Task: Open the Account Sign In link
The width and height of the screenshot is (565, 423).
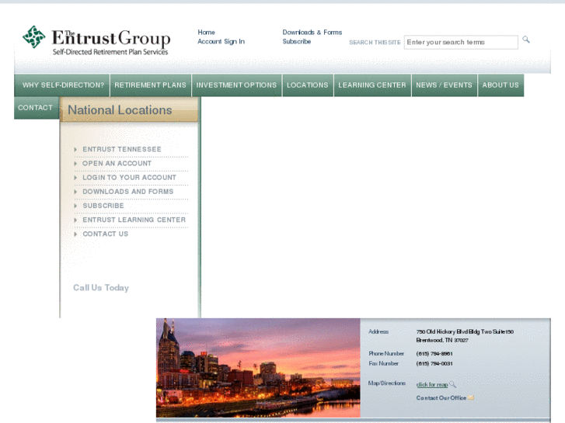Action: [x=221, y=41]
